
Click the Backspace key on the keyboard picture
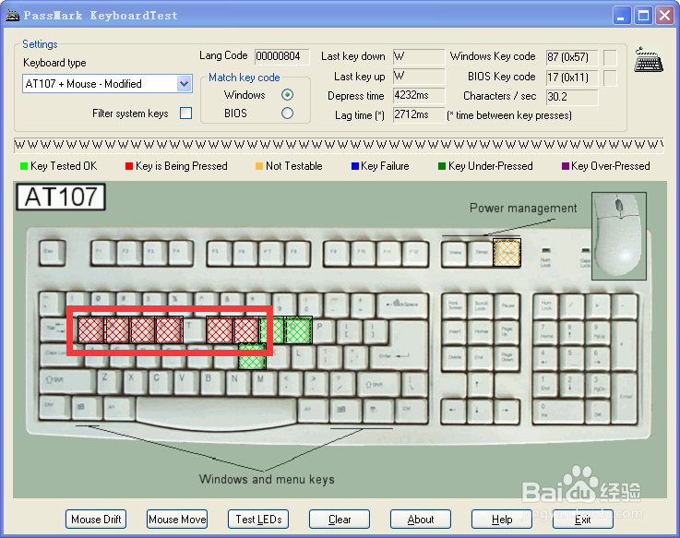402,306
